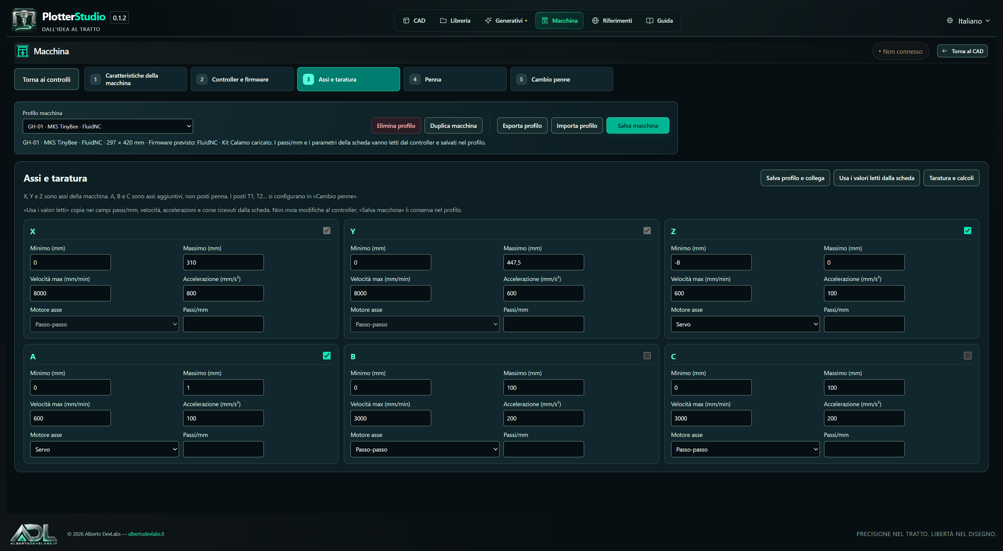Click the Macchina plotter icon in navigation

tap(545, 21)
